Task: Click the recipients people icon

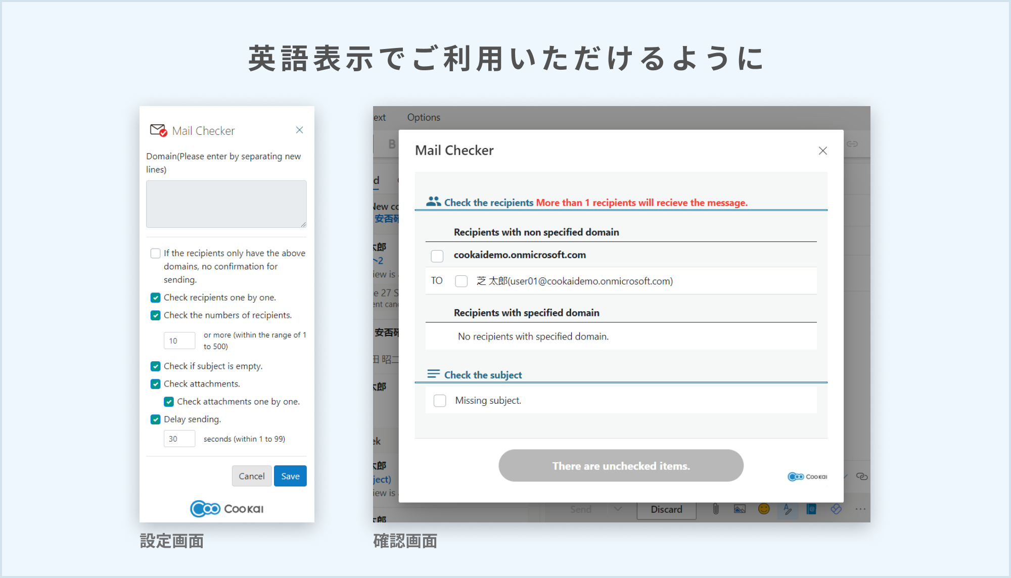Action: pos(433,202)
